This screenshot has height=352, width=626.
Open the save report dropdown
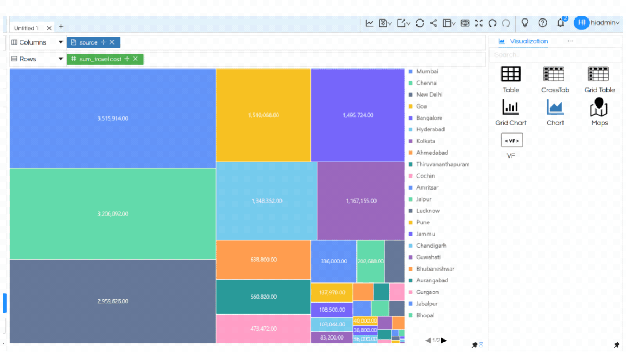pyautogui.click(x=385, y=23)
